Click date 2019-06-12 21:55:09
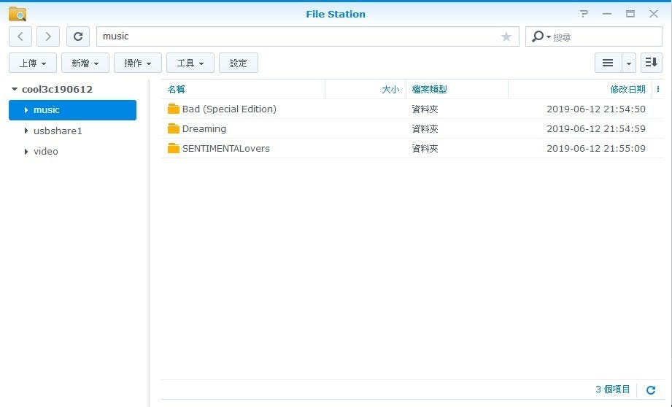 [x=596, y=148]
